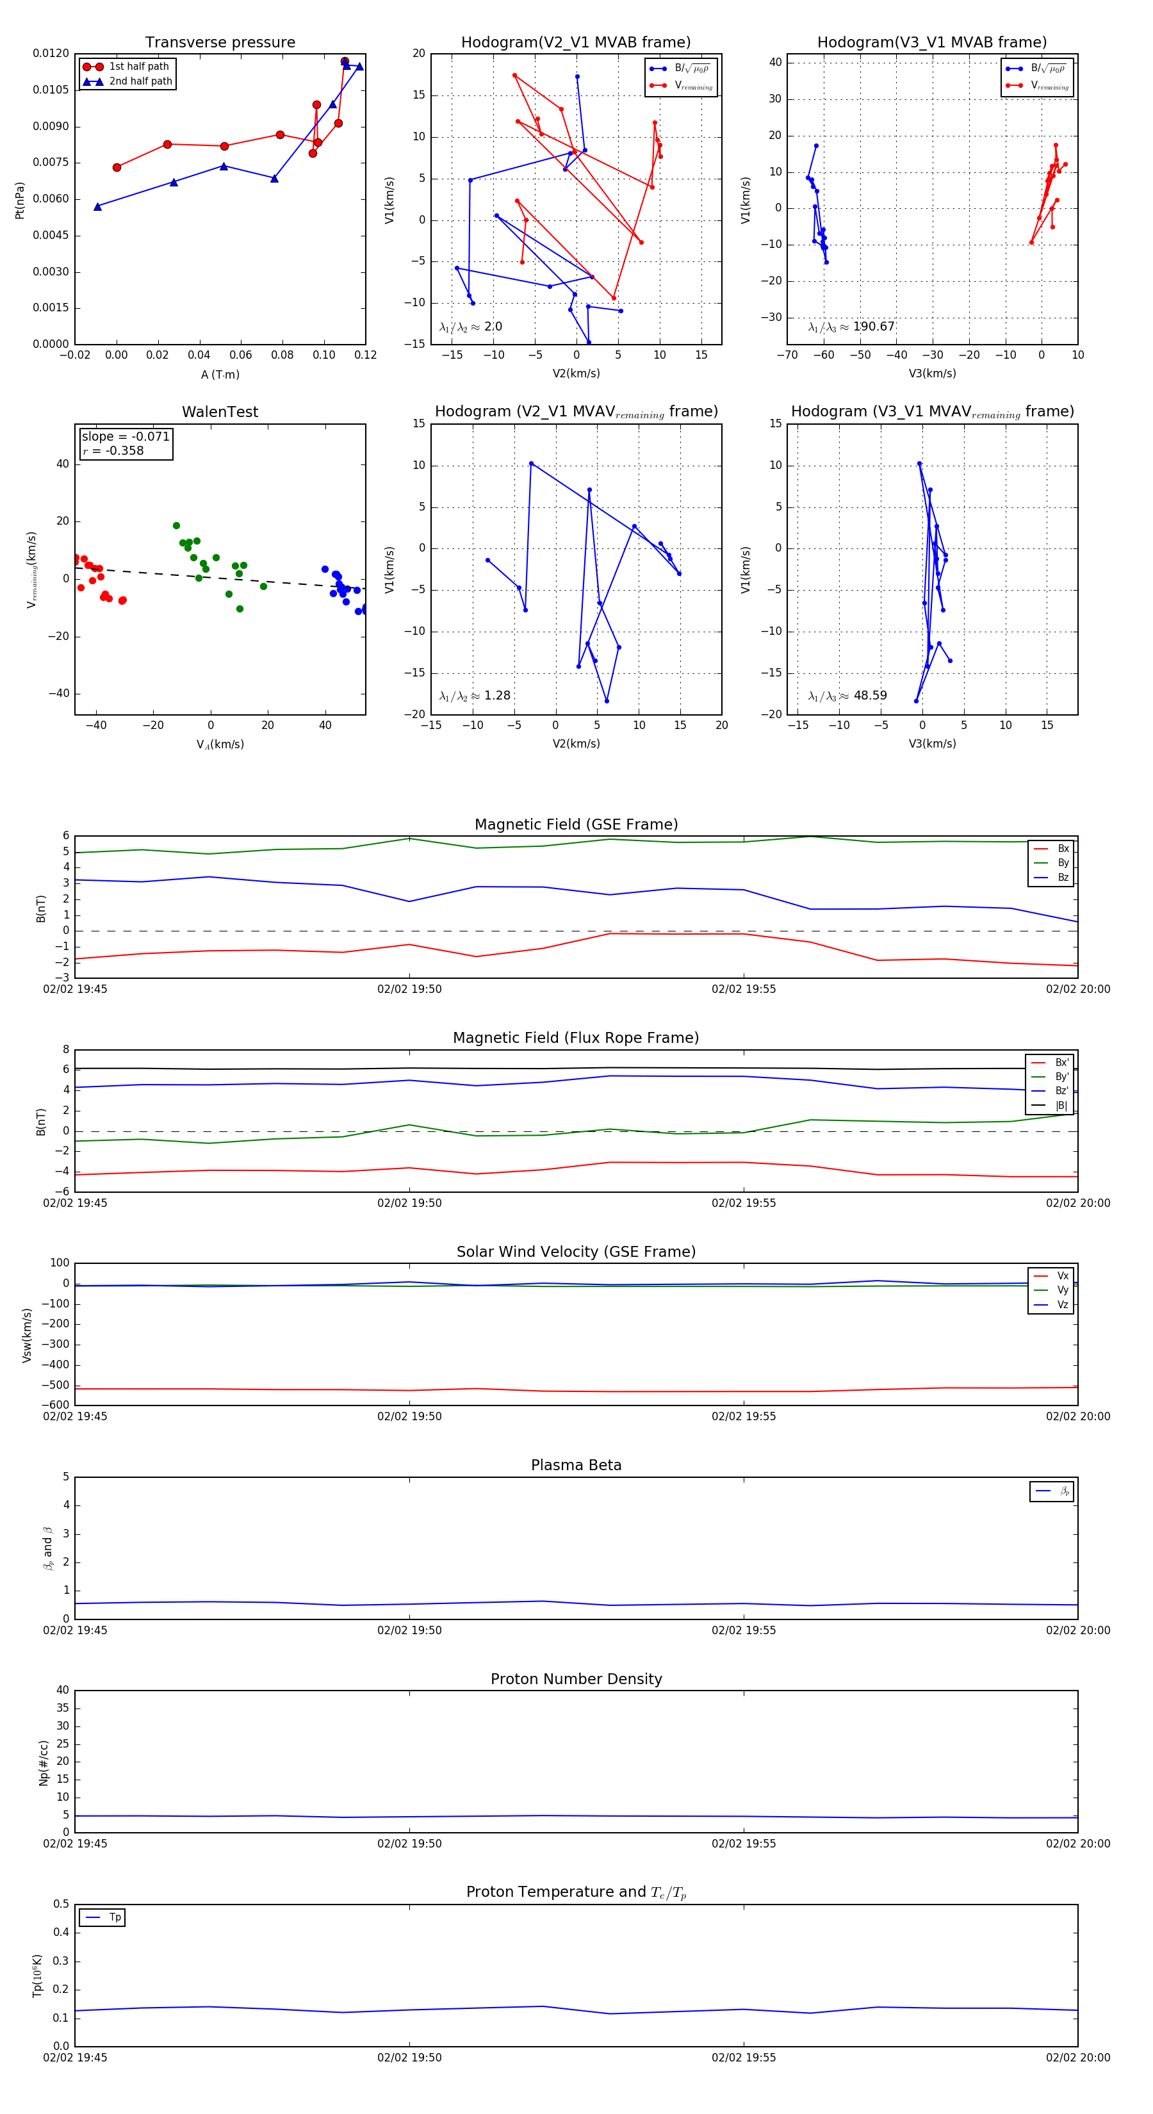Click the V3_V1 MVAV remaining frame hodogram title
1153x2114 pixels.
[x=932, y=412]
